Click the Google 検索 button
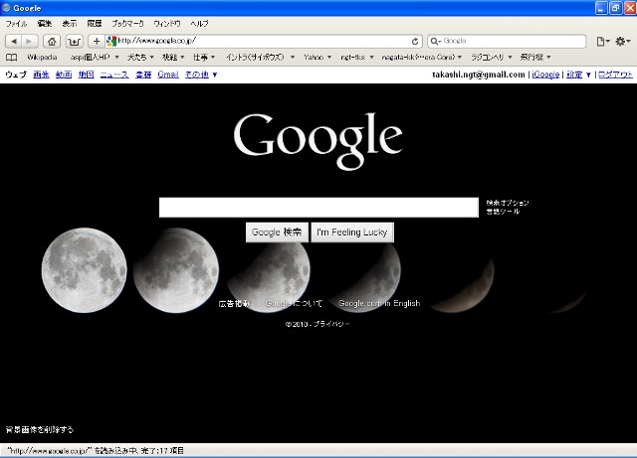This screenshot has width=637, height=458. click(277, 232)
